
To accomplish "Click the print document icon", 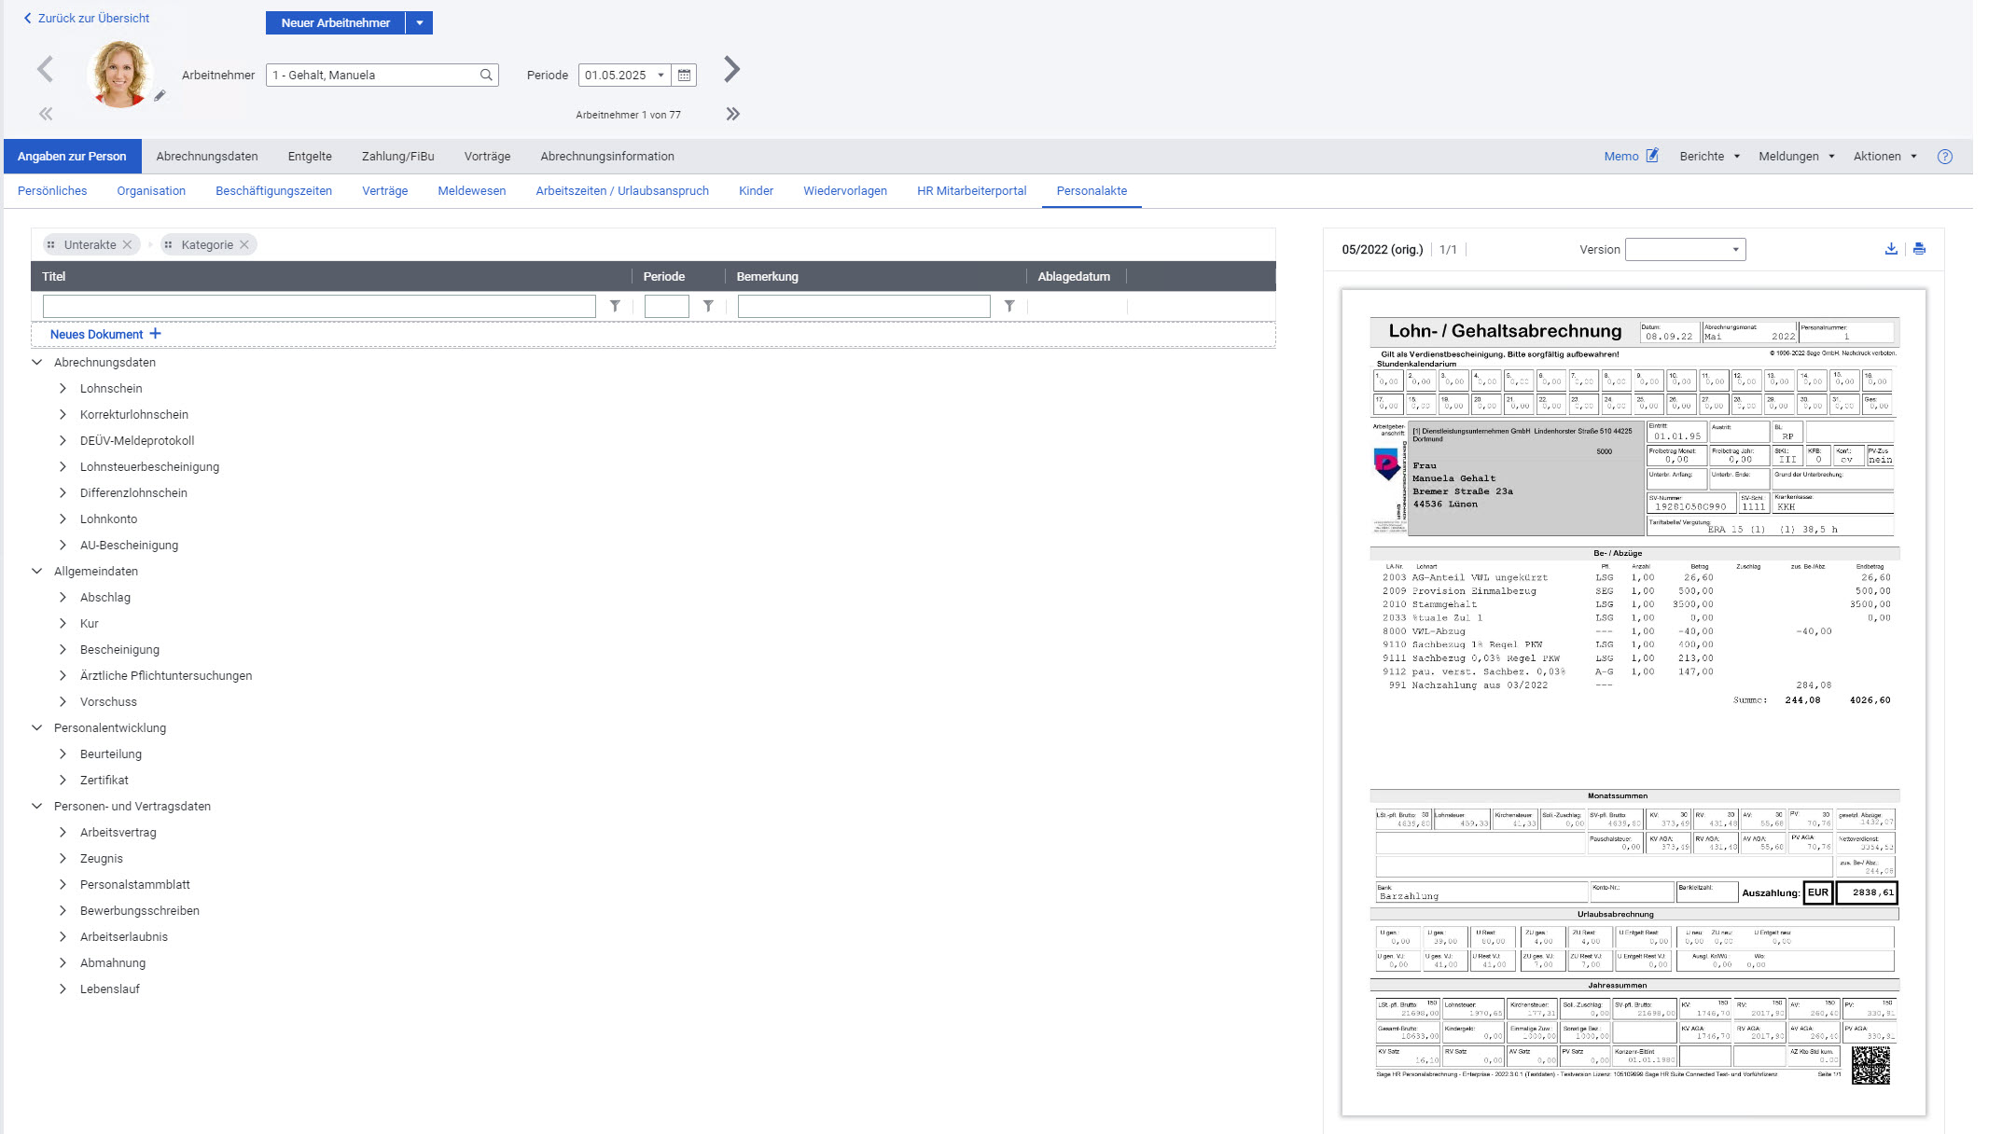I will (x=1919, y=249).
